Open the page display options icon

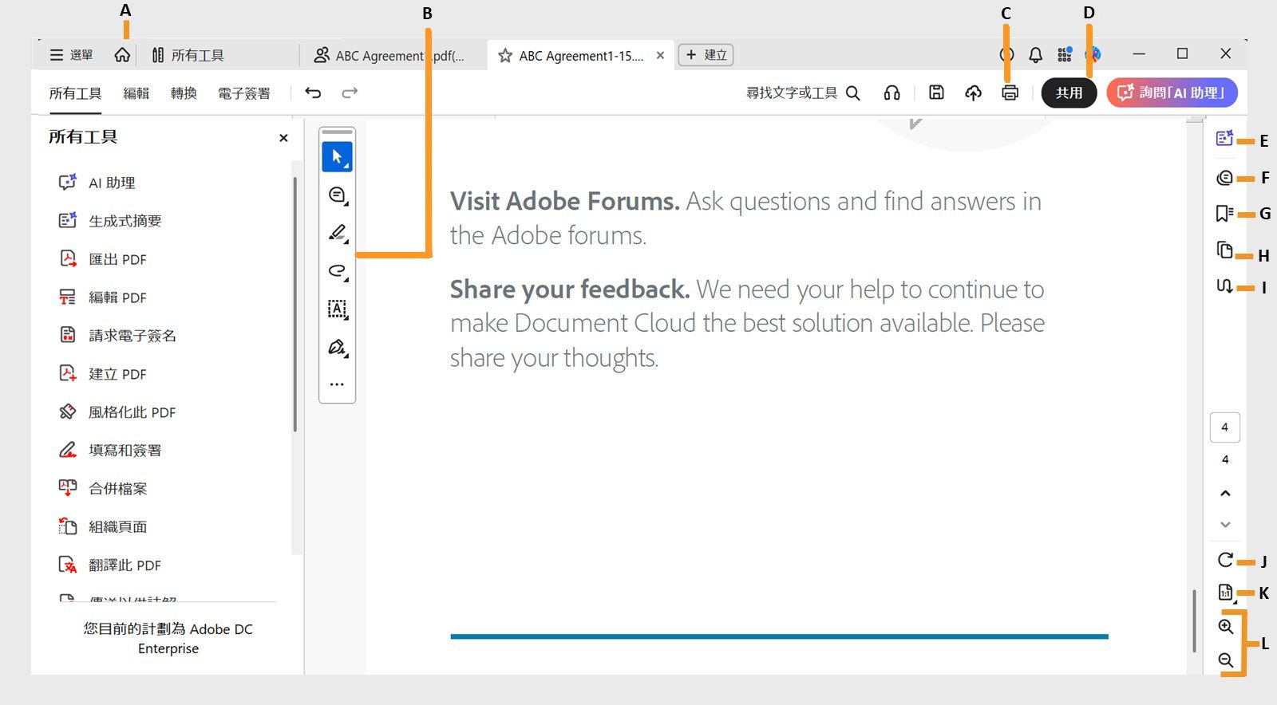1225,593
